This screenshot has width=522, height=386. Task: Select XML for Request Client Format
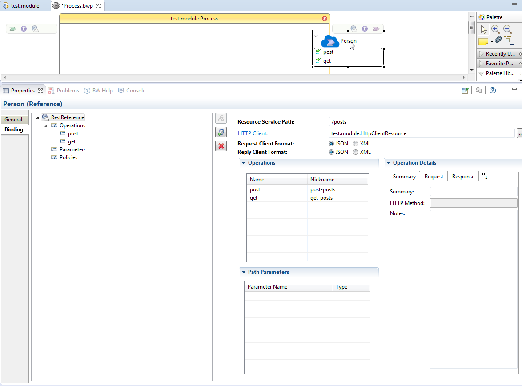click(356, 144)
